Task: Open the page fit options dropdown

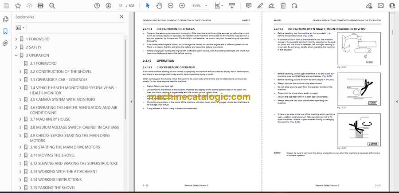Action: [218, 6]
